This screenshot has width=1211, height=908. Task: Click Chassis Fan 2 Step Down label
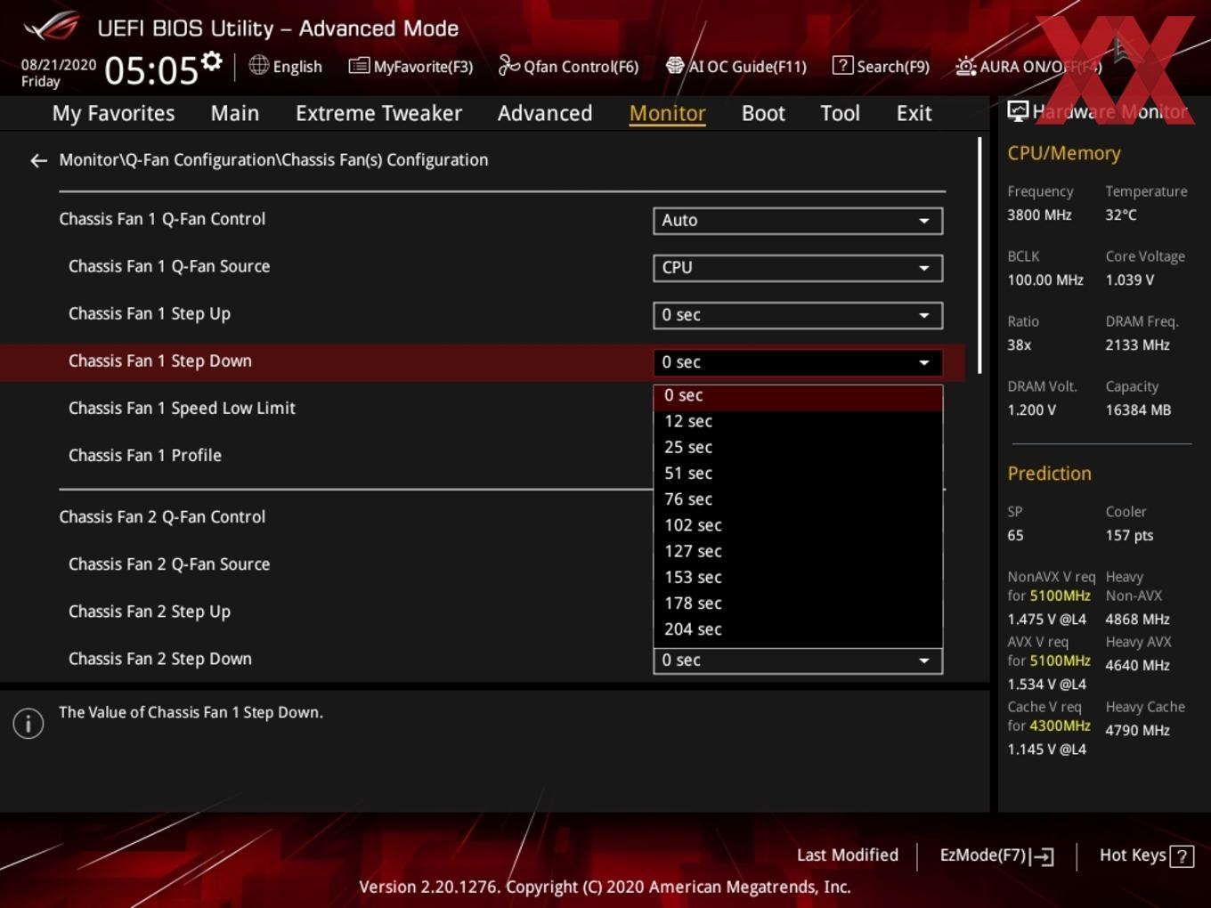pos(160,660)
